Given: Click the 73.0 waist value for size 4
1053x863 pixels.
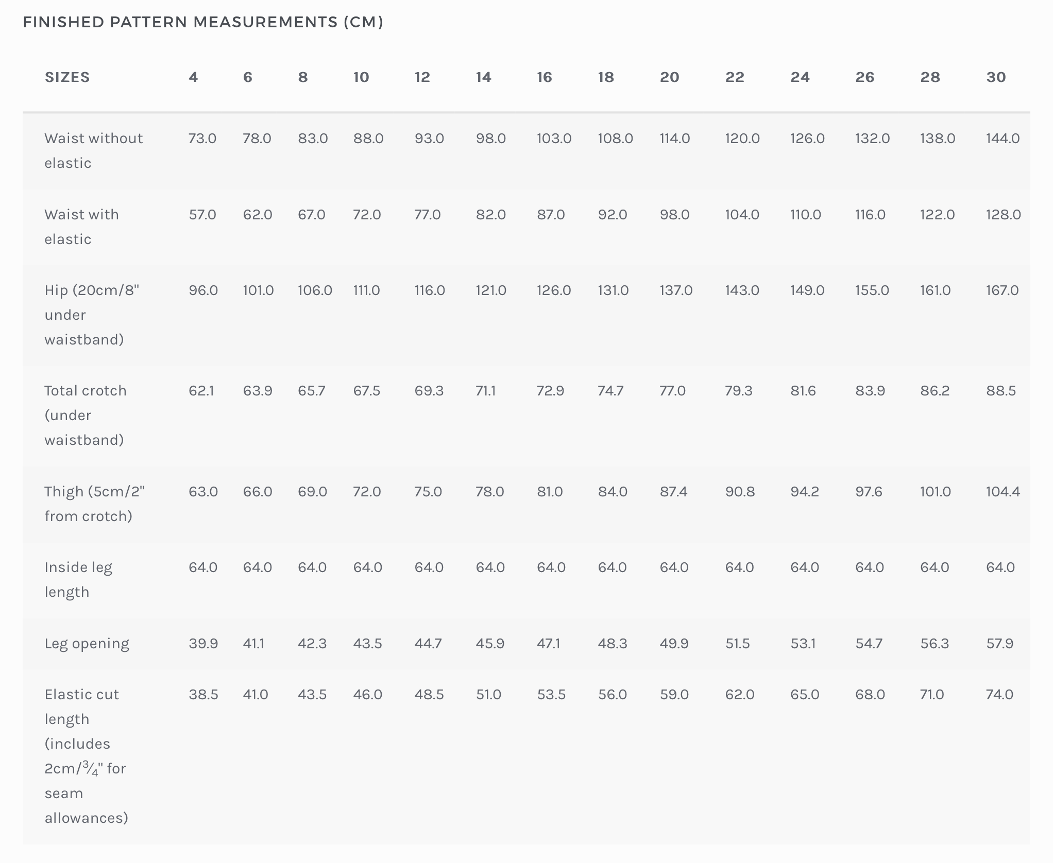Looking at the screenshot, I should click(202, 139).
